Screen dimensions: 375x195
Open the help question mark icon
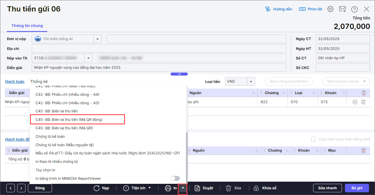tap(354, 9)
